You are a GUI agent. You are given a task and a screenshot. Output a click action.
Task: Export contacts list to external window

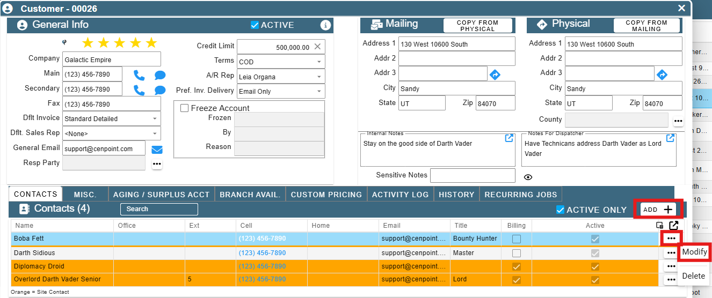pos(673,226)
